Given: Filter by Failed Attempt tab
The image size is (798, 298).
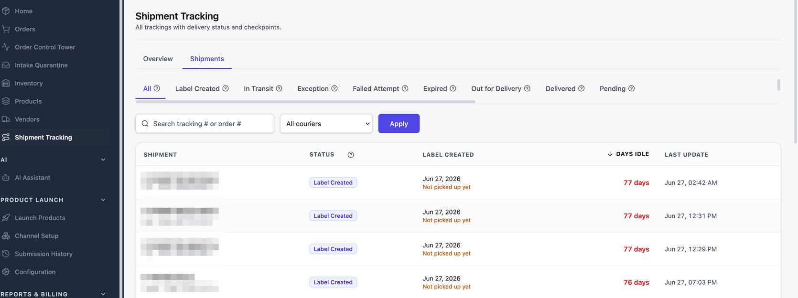Looking at the screenshot, I should [x=380, y=89].
